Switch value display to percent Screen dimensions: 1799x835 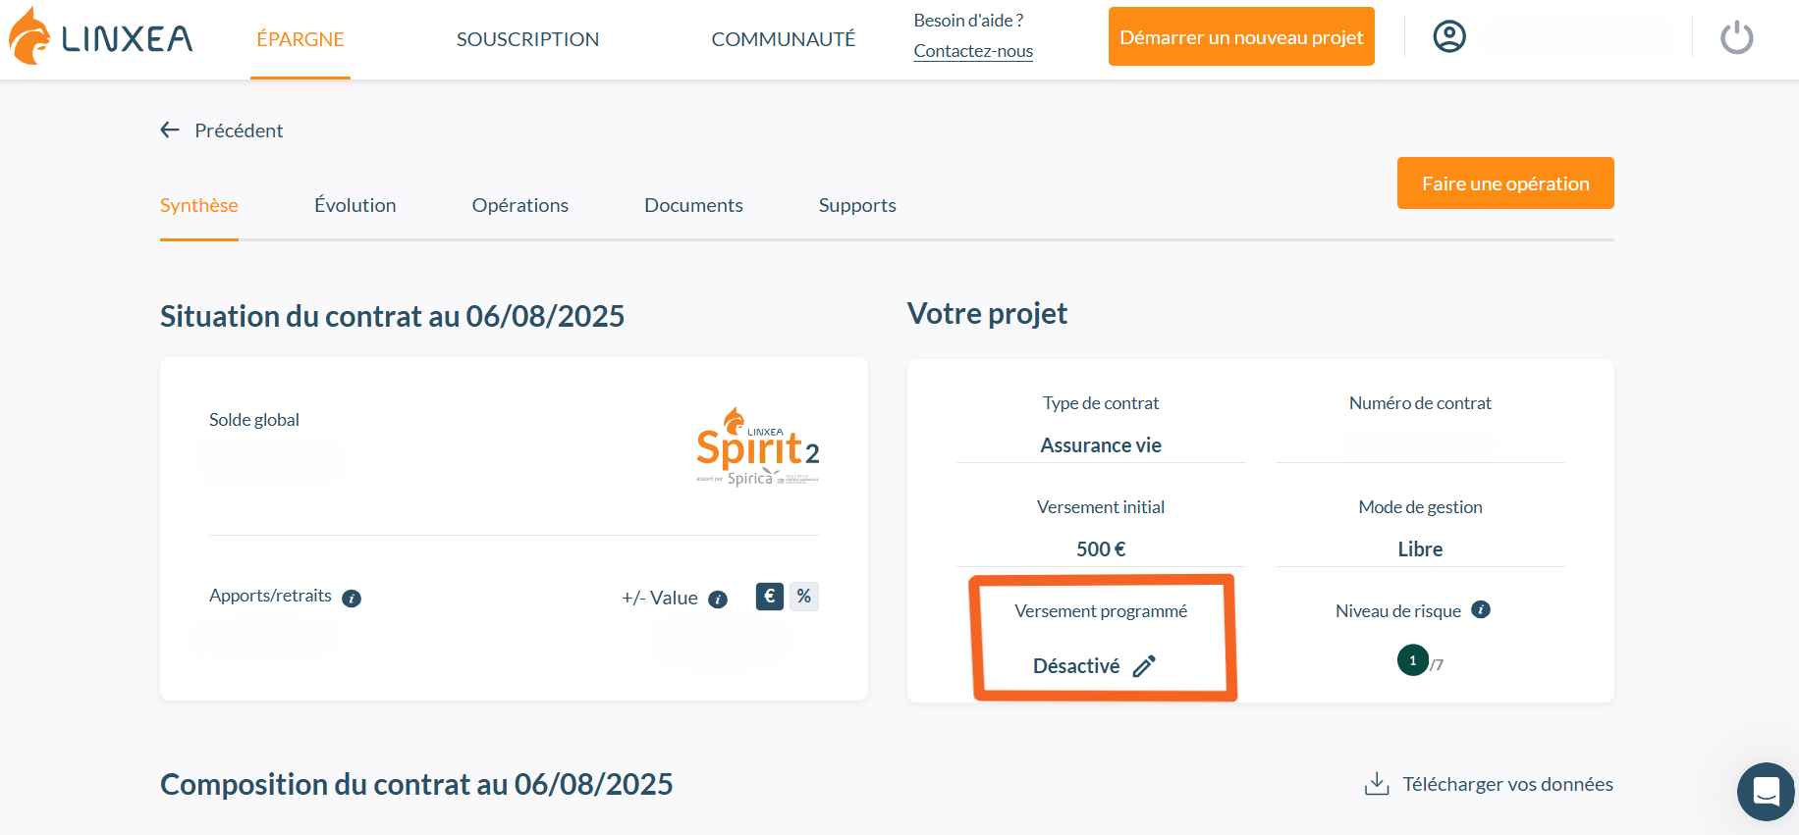[804, 596]
